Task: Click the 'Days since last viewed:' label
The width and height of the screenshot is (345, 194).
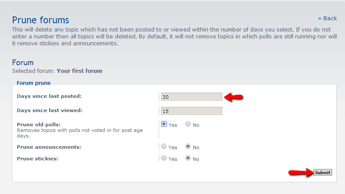Action: [x=50, y=110]
